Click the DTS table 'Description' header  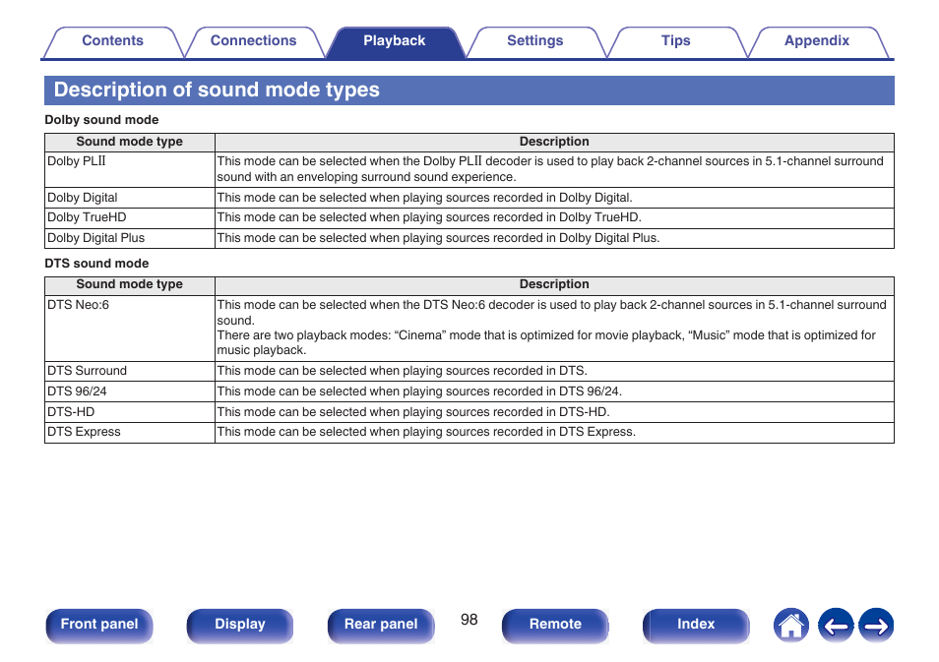click(554, 284)
